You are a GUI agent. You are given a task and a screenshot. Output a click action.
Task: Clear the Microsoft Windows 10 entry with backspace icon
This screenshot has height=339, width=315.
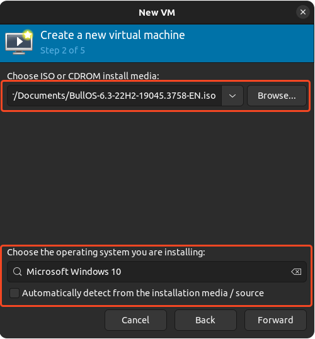coord(296,272)
